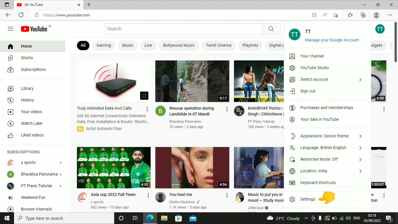Open a new browser tab
Viewport: 398px width, 224px height.
89,5
